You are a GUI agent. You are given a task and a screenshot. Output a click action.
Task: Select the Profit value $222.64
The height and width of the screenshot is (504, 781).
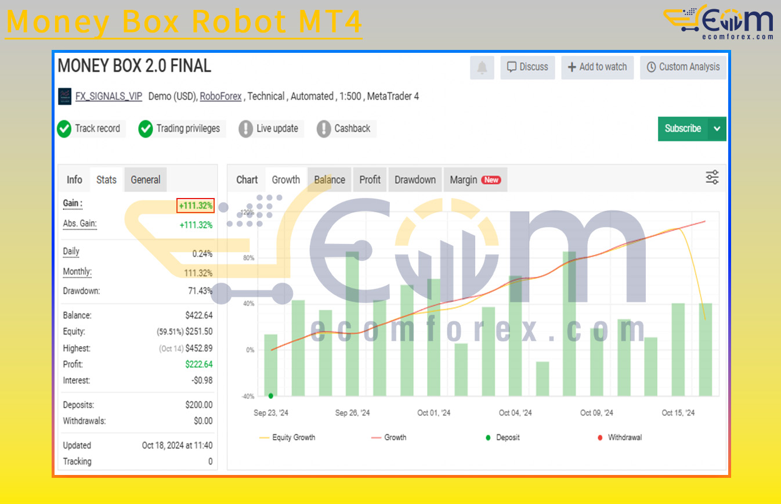pyautogui.click(x=199, y=365)
